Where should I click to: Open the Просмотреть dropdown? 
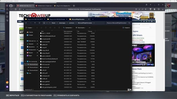[81, 28]
